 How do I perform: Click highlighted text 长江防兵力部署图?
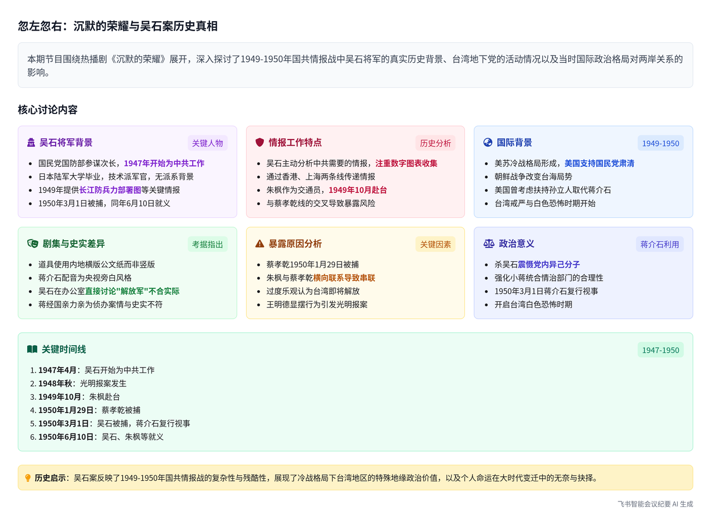(110, 190)
